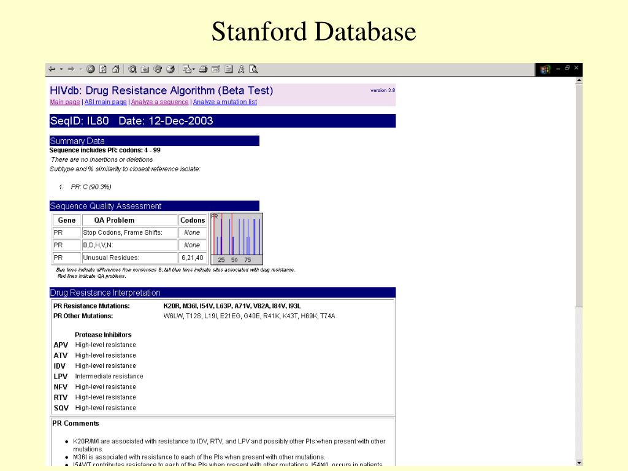628x471 pixels.
Task: Click the 'version 3.8' text
Action: 383,91
